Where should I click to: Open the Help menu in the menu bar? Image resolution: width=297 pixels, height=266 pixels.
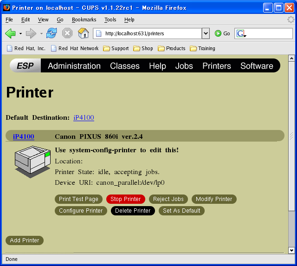(129, 19)
